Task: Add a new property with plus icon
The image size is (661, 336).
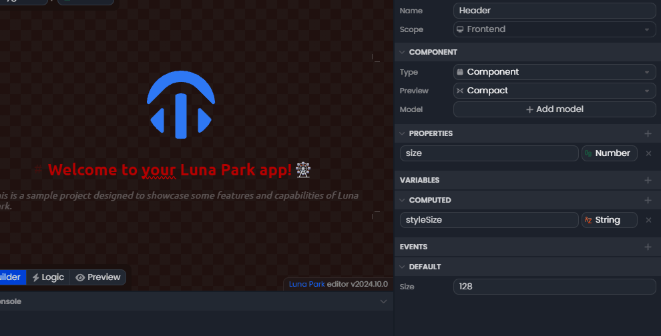Action: click(x=648, y=133)
